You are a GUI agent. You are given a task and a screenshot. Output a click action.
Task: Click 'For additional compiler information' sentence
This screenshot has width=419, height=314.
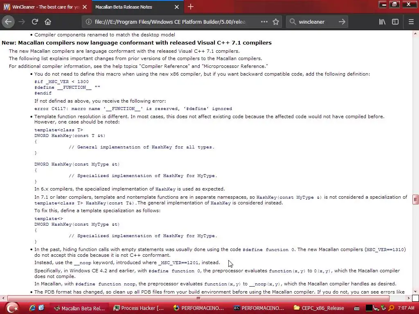138,66
